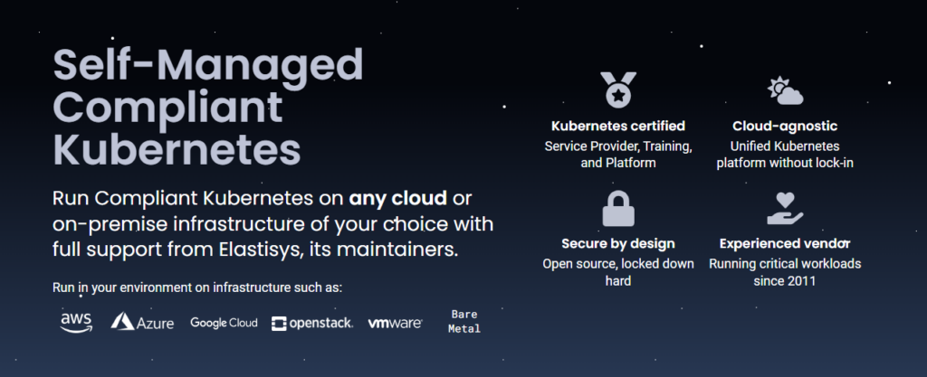
Task: Click the bold 'any cloud' text
Action: 398,198
